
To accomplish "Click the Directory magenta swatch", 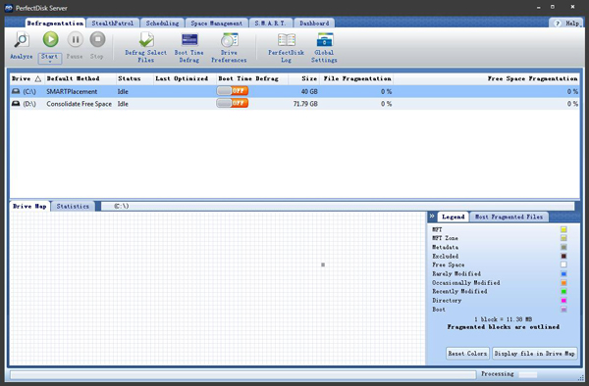I will click(x=563, y=300).
